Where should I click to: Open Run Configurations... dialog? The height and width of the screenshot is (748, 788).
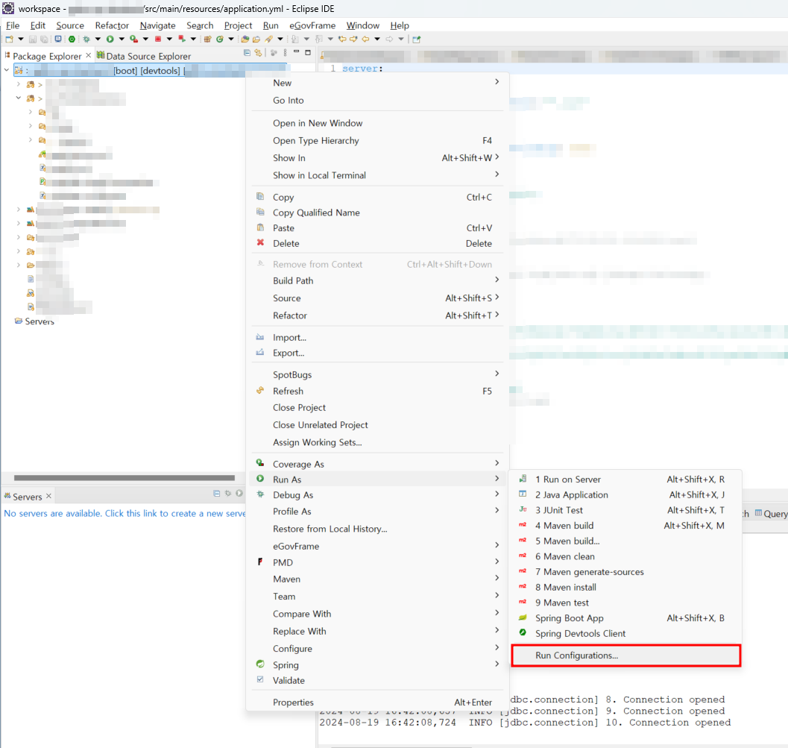625,656
